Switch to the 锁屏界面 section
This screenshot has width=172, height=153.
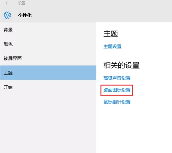pos(48,58)
